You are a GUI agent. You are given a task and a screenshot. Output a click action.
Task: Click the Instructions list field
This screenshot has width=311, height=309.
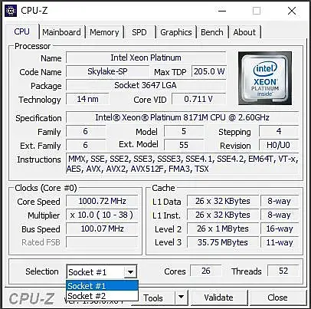(182, 164)
